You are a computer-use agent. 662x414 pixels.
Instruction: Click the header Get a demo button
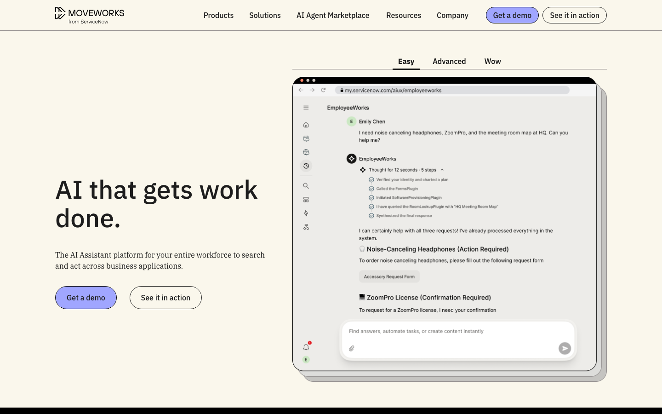pyautogui.click(x=512, y=15)
